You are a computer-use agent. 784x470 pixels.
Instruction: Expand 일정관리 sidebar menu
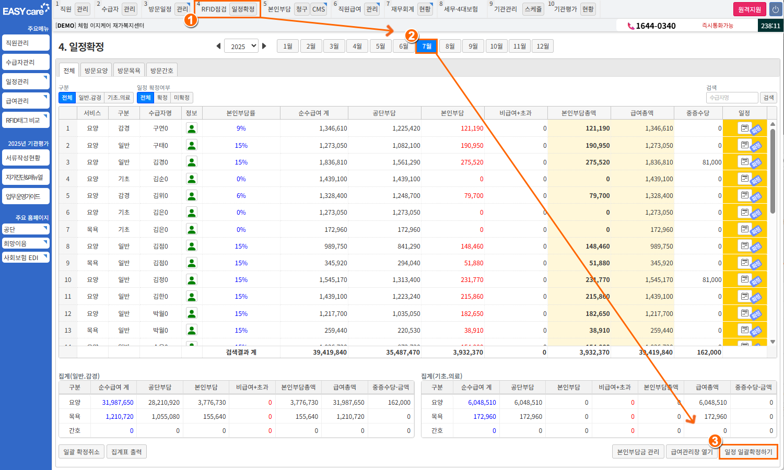pos(26,81)
